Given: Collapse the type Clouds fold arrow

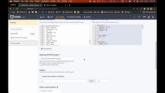Looking at the screenshot, I should [96, 35].
